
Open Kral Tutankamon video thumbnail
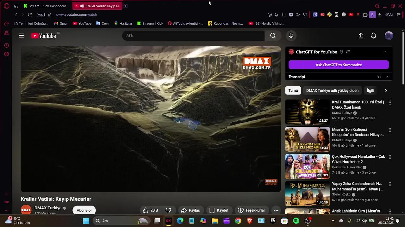(x=308, y=112)
